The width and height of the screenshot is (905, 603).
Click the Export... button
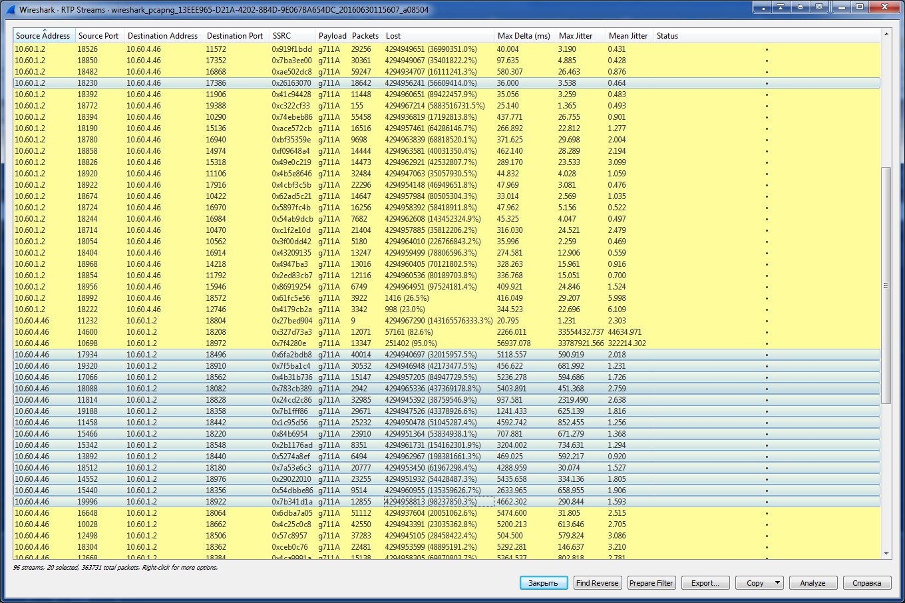pyautogui.click(x=705, y=583)
